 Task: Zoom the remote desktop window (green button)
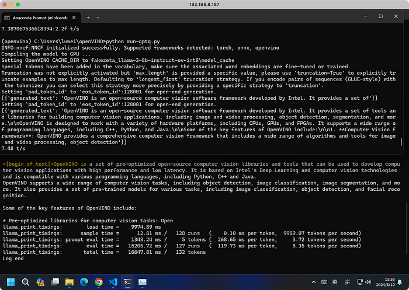click(x=18, y=5)
